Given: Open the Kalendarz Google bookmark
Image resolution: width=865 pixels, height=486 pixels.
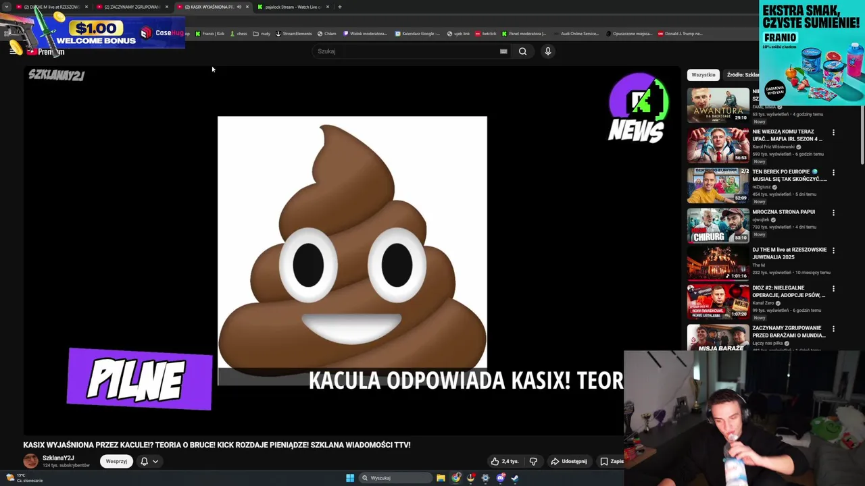Looking at the screenshot, I should (418, 34).
